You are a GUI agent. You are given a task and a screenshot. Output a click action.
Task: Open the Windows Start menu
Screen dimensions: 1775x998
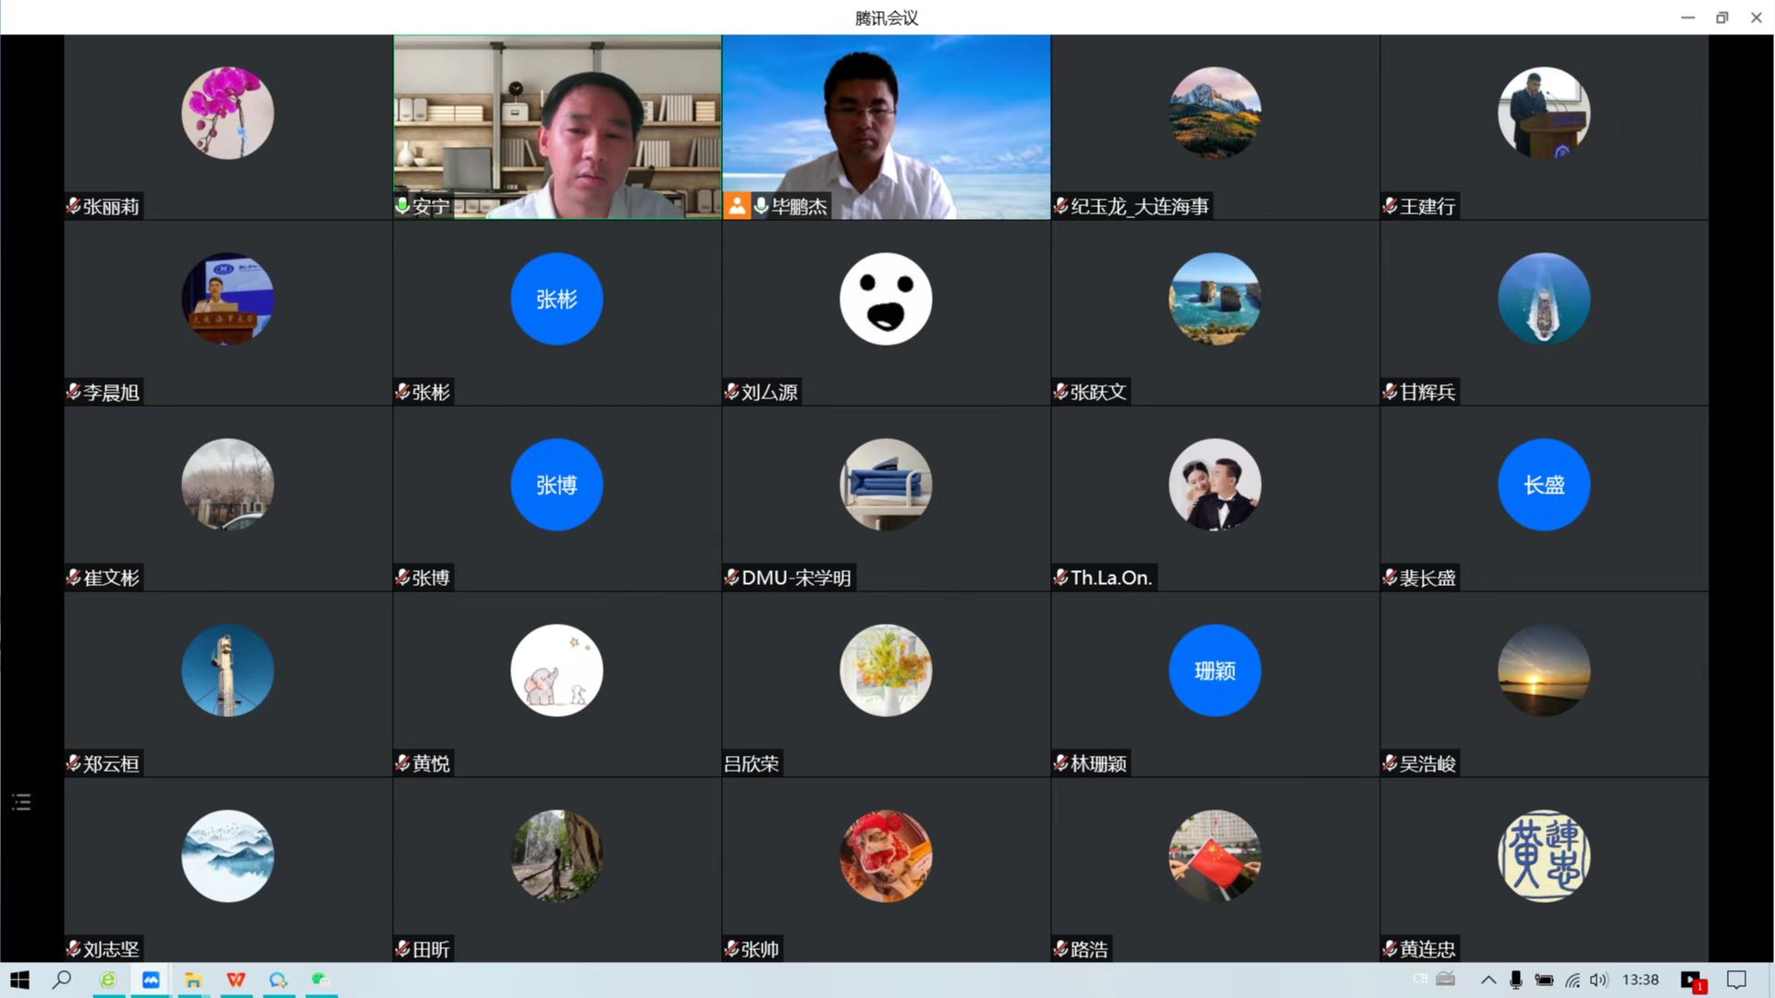19,980
